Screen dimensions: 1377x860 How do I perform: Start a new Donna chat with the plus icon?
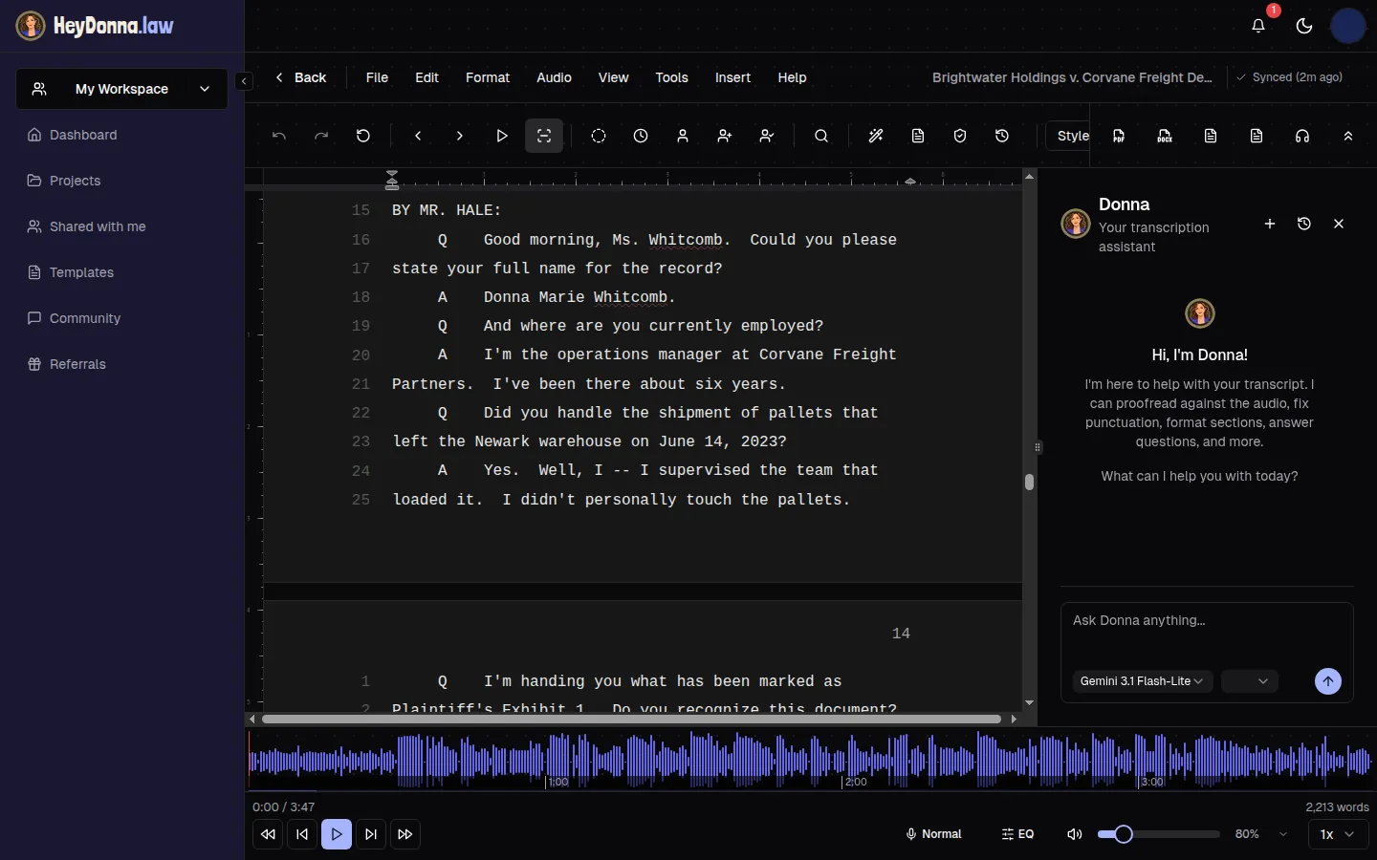click(1270, 224)
